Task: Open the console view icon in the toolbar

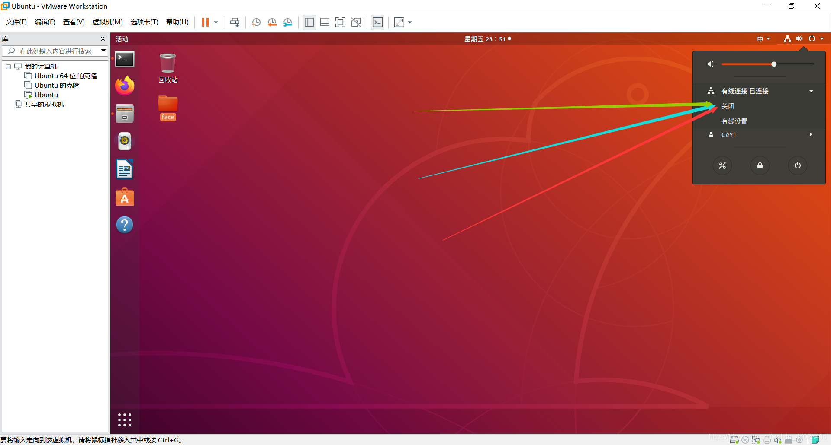Action: point(377,22)
